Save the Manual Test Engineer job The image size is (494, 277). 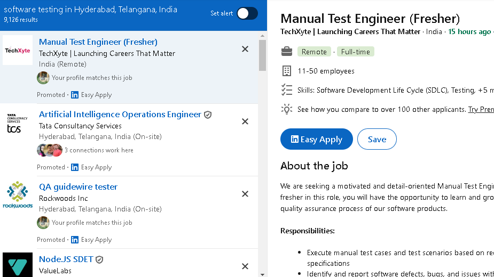pyautogui.click(x=377, y=139)
